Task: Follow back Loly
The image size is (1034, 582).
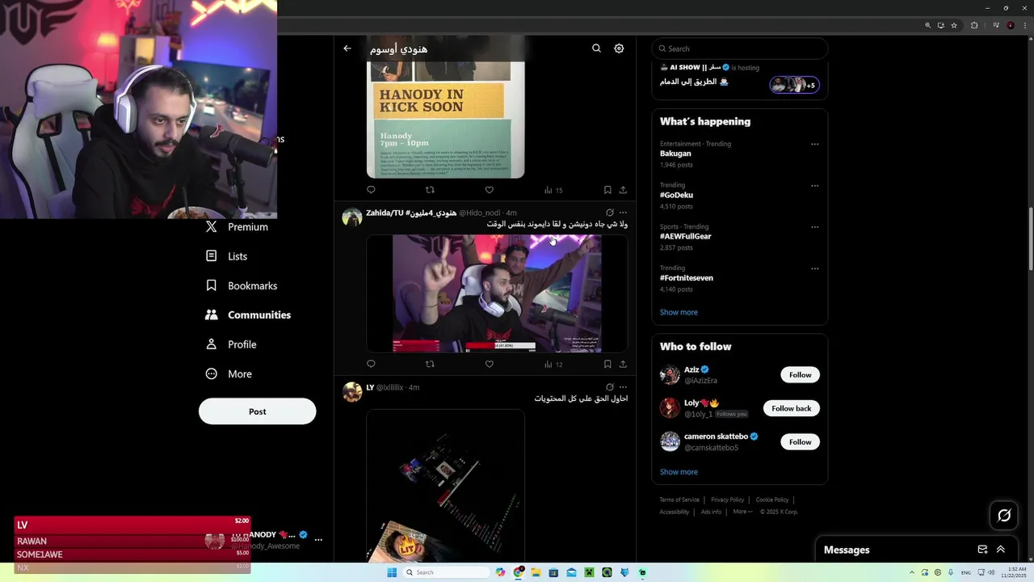Action: point(792,408)
